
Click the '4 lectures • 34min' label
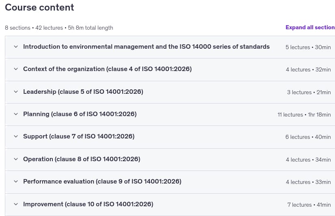coord(308,160)
